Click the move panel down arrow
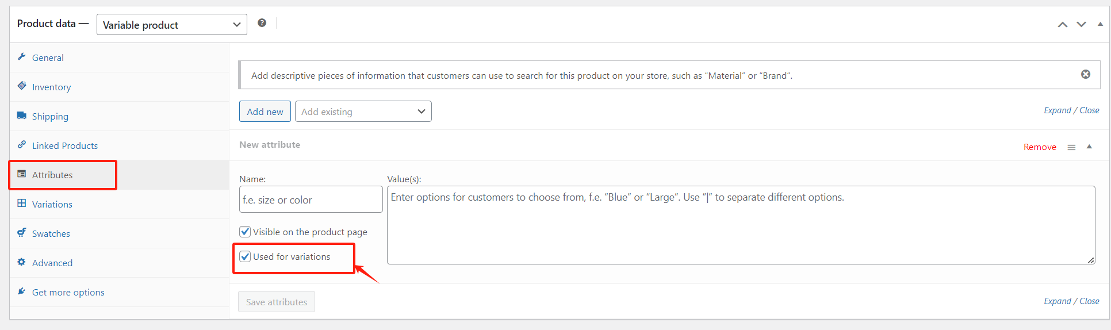This screenshot has width=1111, height=330. 1081,24
